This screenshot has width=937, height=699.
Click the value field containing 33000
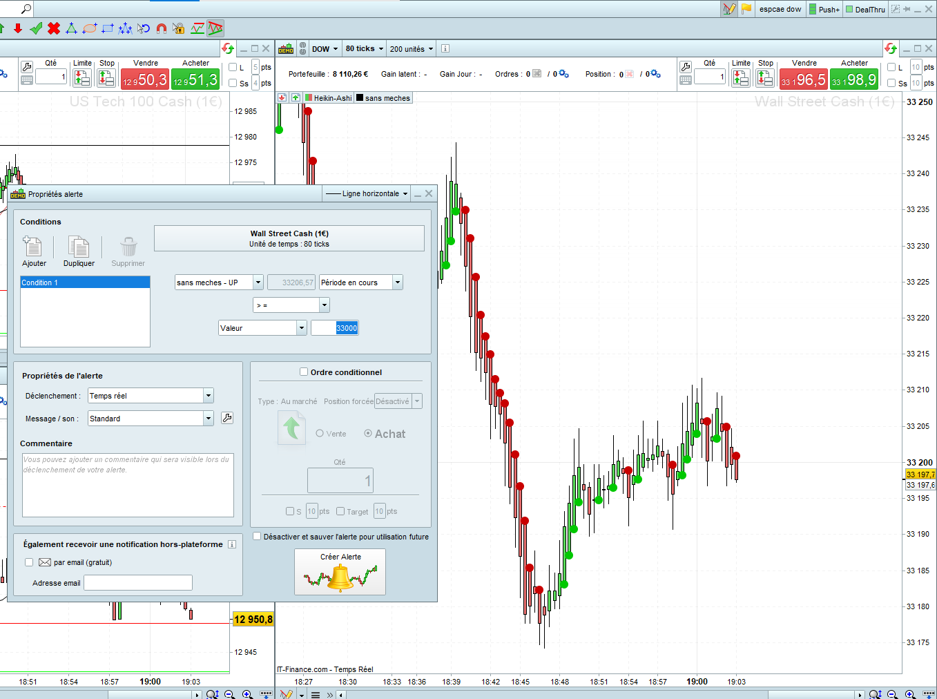[x=335, y=328]
